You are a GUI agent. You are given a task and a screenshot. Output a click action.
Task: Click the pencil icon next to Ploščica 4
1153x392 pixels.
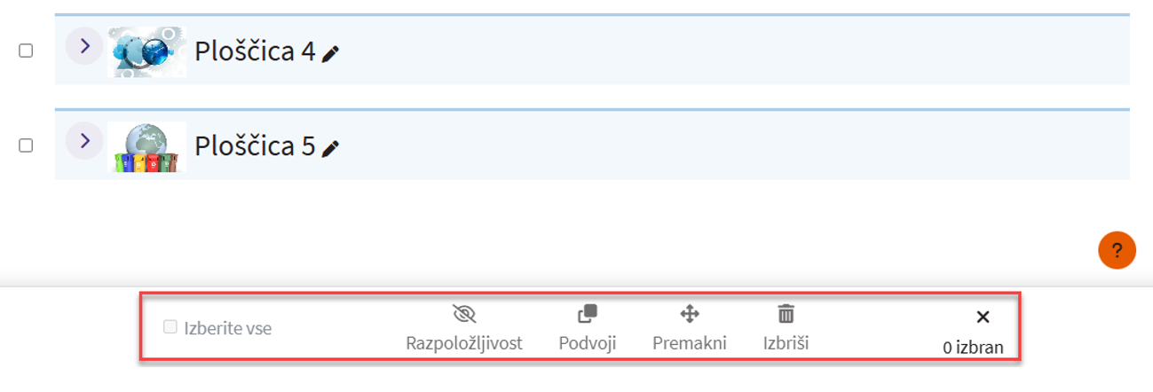click(330, 54)
